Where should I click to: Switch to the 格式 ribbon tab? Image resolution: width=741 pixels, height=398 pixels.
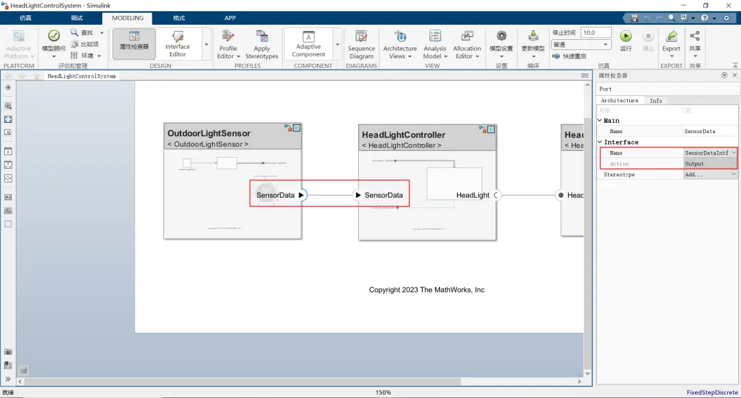point(179,18)
